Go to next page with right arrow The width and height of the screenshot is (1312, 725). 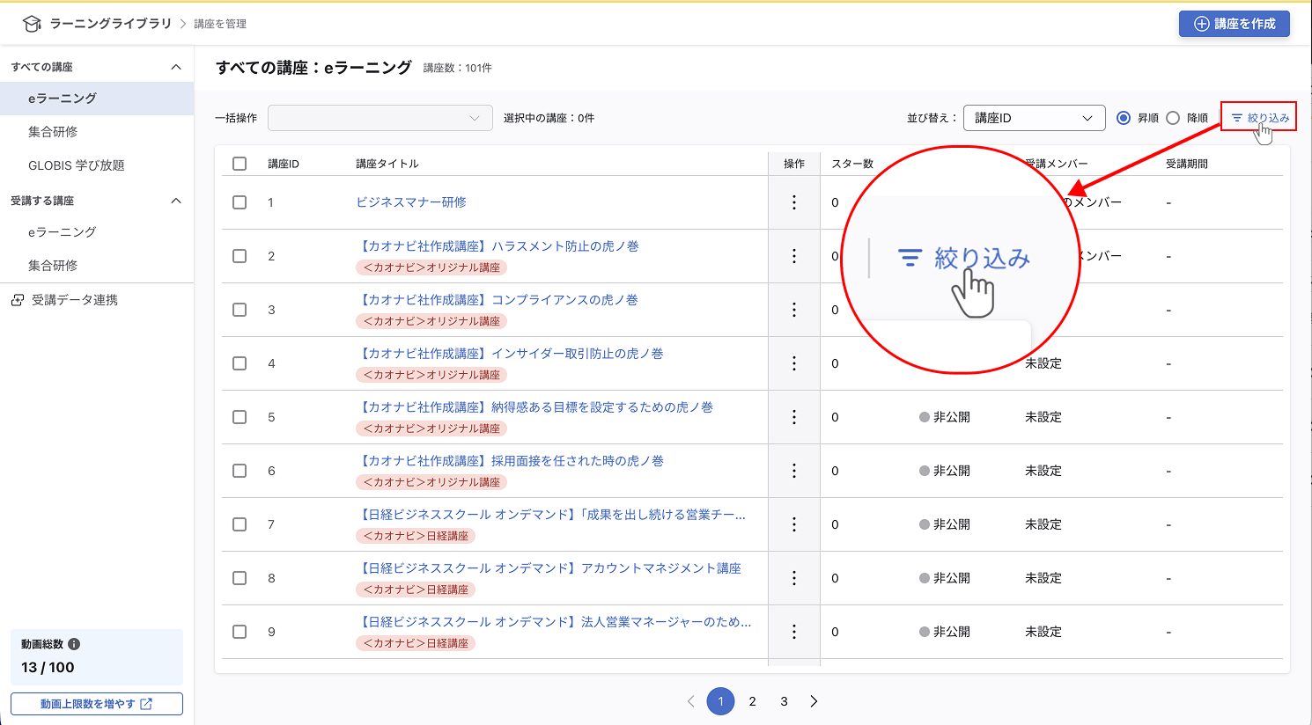(814, 701)
